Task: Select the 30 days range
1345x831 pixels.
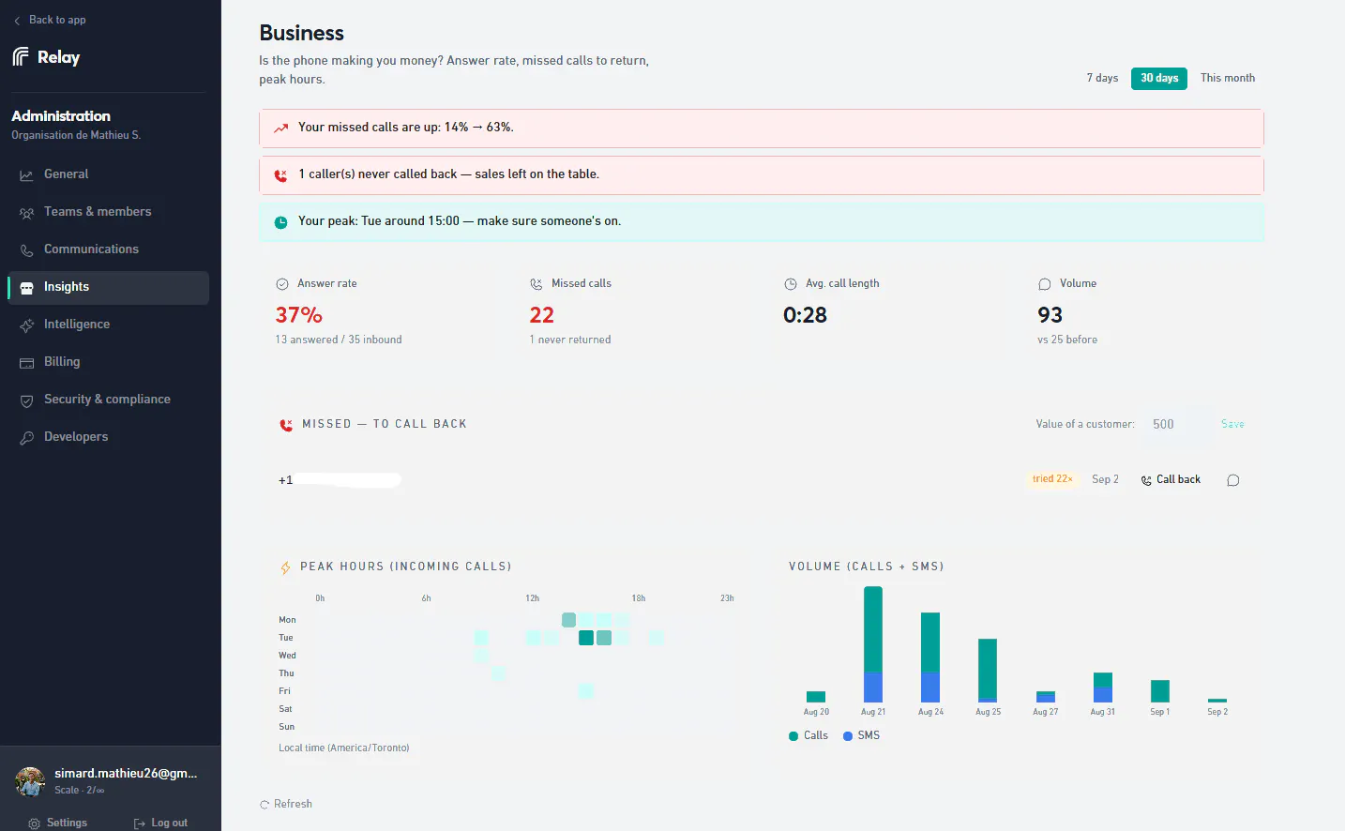Action: tap(1159, 78)
